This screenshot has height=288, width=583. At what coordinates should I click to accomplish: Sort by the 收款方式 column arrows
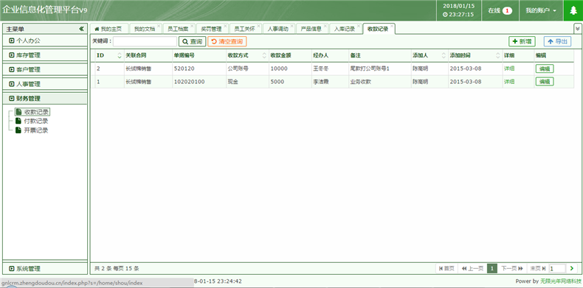point(264,55)
